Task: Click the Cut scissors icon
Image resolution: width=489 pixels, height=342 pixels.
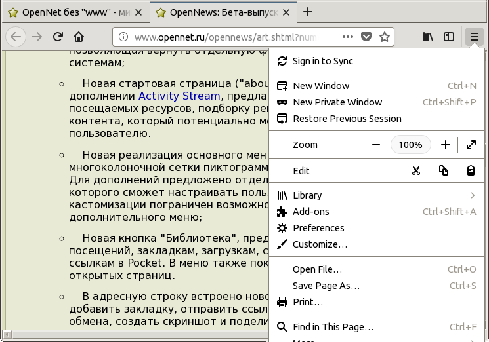Action: tap(415, 170)
